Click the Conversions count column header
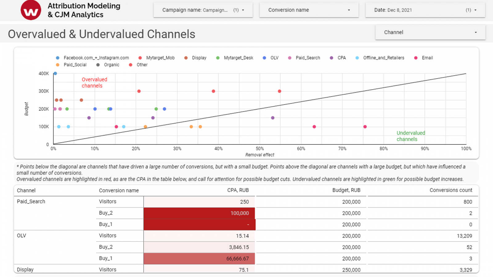The height and width of the screenshot is (277, 493). (x=450, y=190)
